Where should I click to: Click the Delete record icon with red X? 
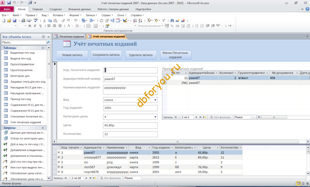click(x=183, y=20)
